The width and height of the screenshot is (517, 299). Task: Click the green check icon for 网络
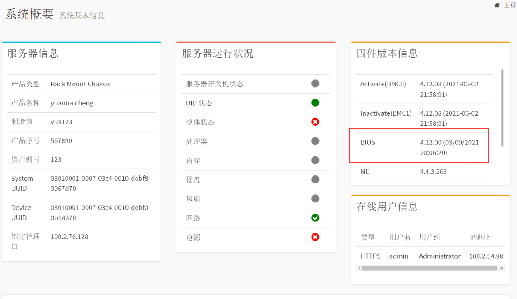point(315,218)
